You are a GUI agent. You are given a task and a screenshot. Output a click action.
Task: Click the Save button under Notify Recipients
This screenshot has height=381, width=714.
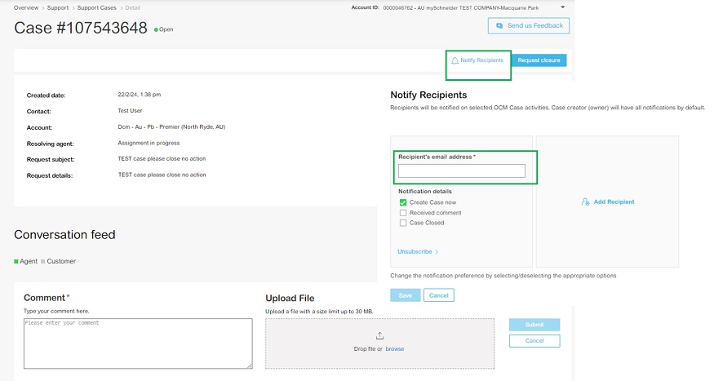tap(406, 295)
